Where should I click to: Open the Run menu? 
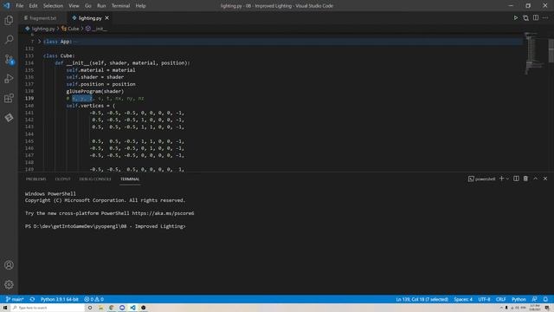101,6
